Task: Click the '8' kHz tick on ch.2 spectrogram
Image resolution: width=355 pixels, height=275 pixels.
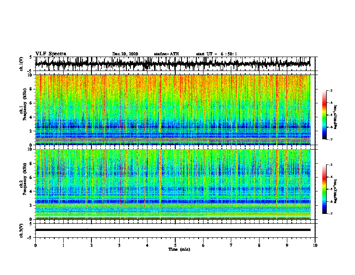Action: tap(31, 164)
